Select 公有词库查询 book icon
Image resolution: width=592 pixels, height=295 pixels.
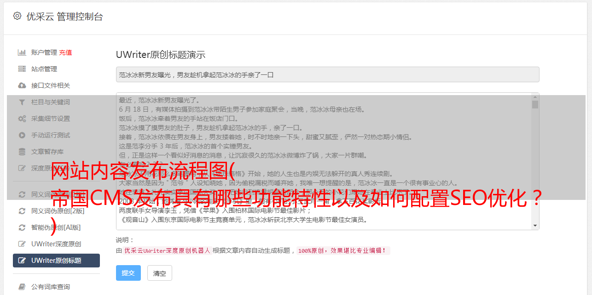22,287
